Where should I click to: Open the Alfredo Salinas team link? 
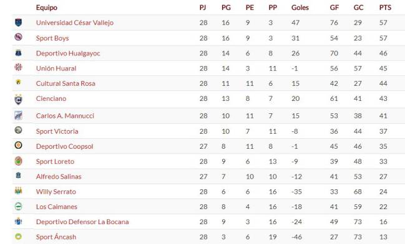coord(59,177)
